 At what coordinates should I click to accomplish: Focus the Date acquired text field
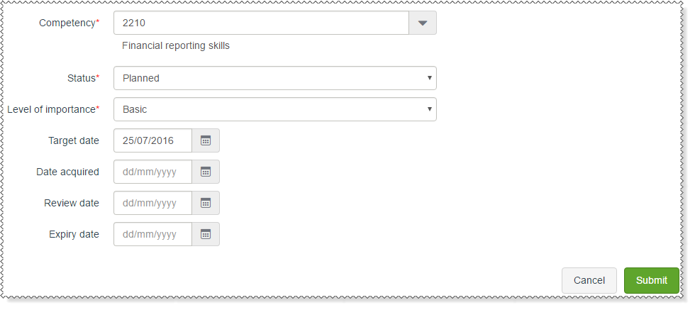point(152,172)
